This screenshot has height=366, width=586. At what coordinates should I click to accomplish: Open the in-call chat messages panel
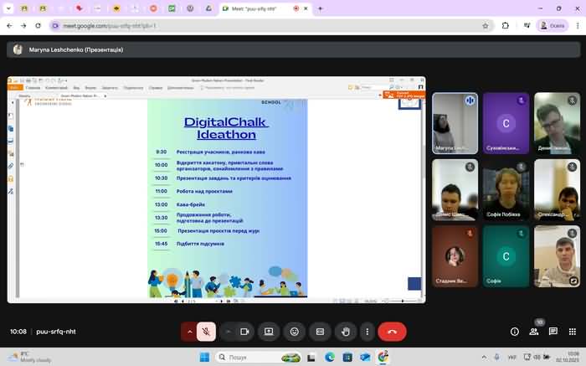(553, 332)
